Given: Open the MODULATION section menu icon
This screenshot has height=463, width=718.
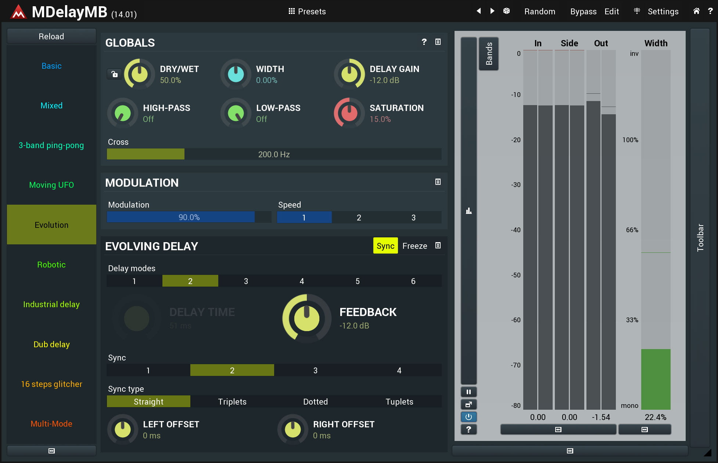Looking at the screenshot, I should click(438, 182).
